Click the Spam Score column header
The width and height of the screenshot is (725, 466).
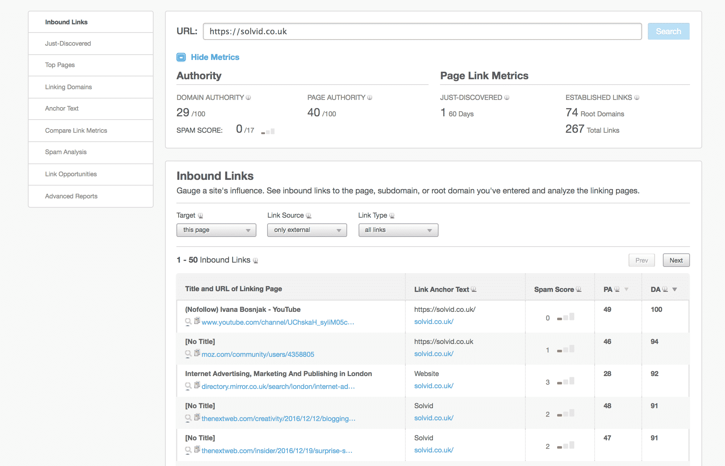click(x=554, y=289)
